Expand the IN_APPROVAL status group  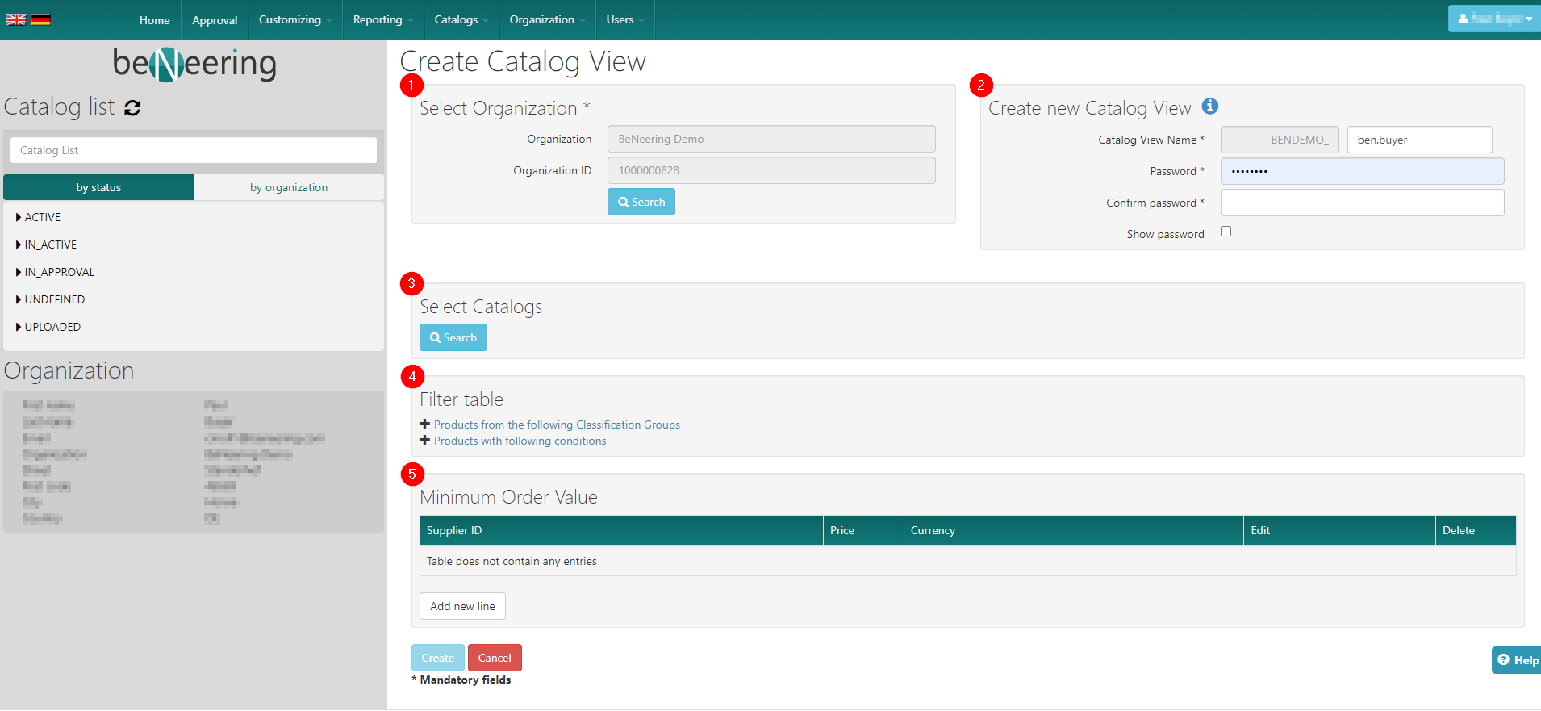(x=19, y=272)
